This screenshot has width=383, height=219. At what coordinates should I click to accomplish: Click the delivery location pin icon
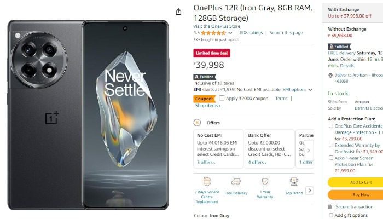point(330,75)
